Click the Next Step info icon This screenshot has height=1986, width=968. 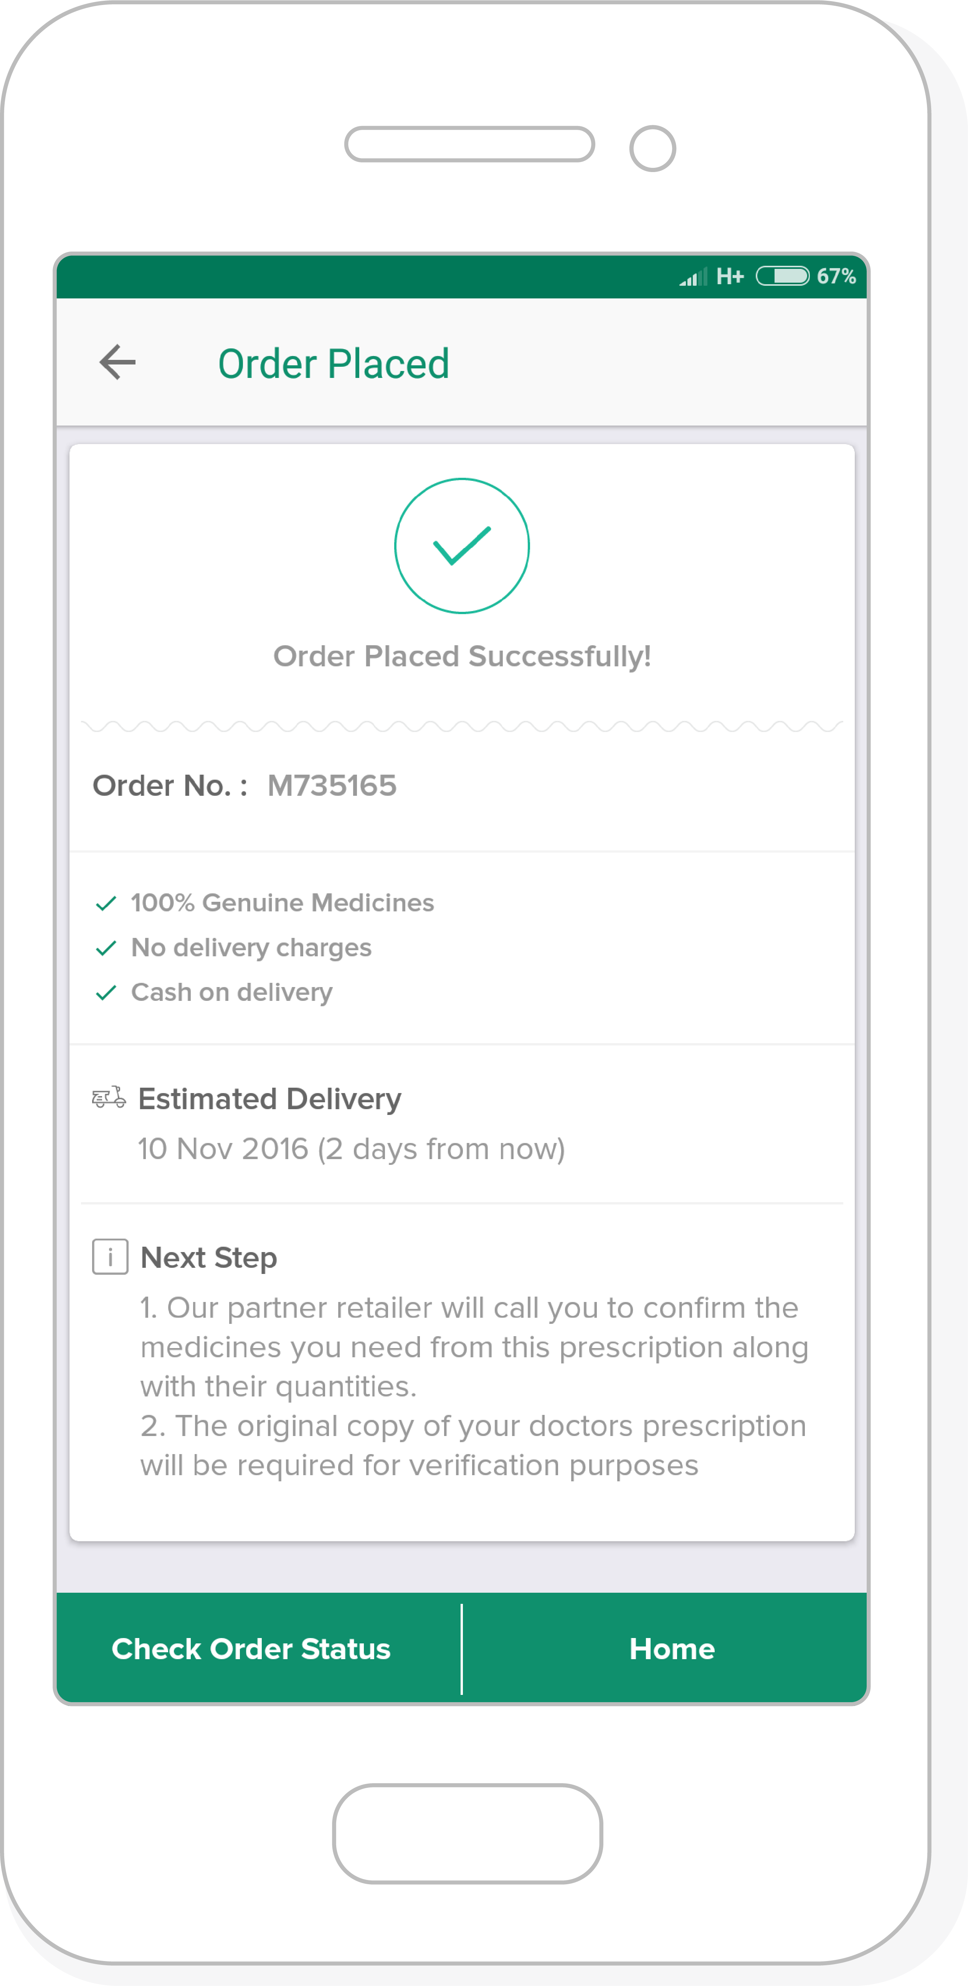coord(110,1257)
